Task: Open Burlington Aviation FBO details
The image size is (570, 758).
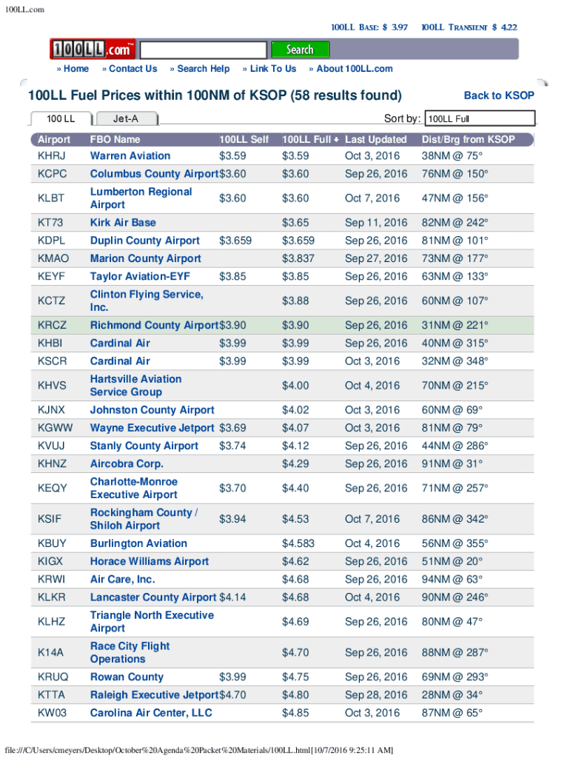Action: click(x=138, y=543)
